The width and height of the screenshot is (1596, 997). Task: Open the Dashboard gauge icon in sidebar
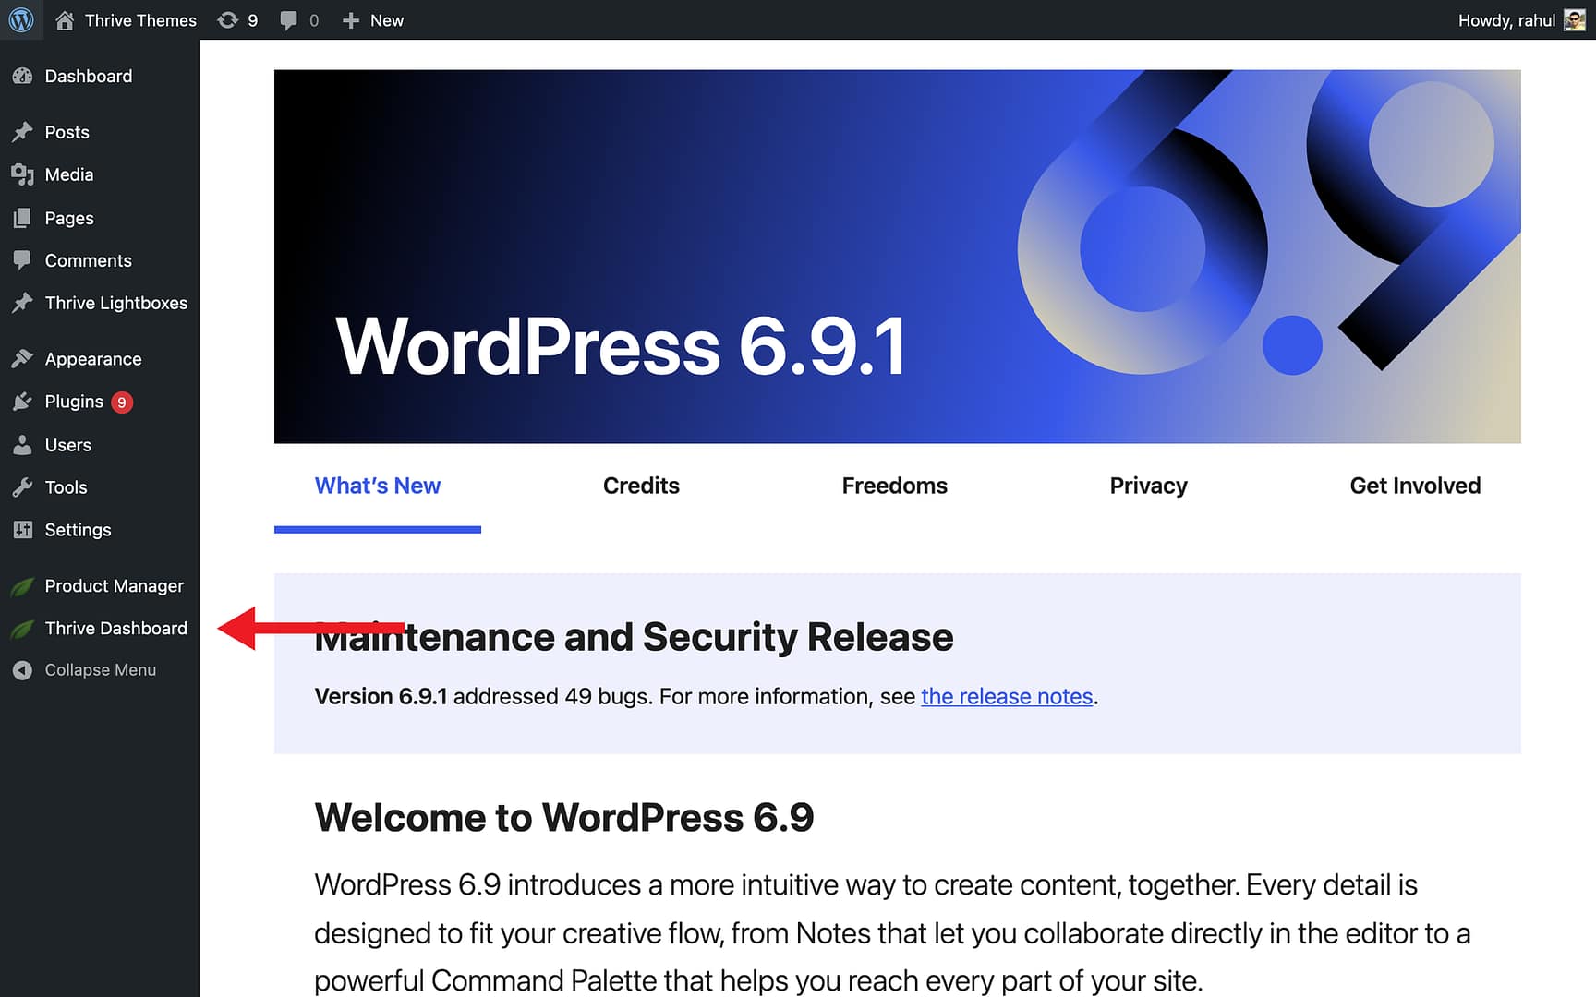(22, 77)
